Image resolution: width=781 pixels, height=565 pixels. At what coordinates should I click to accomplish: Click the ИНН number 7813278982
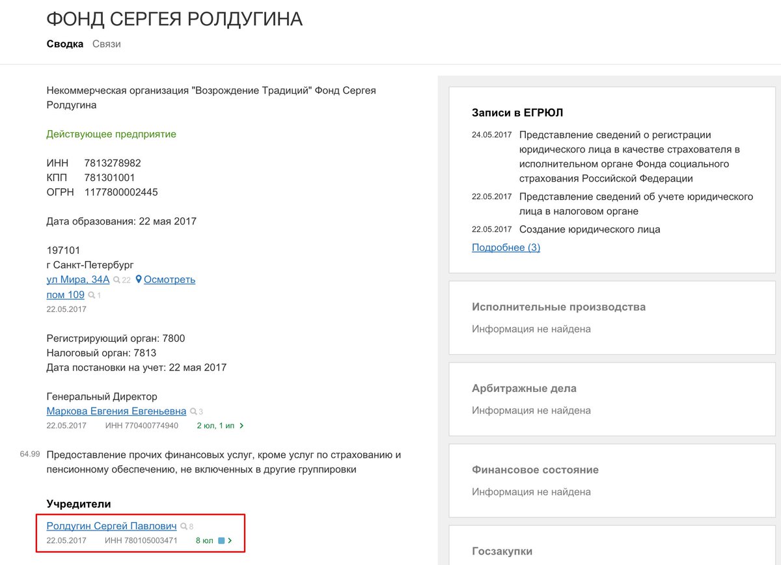pos(113,163)
